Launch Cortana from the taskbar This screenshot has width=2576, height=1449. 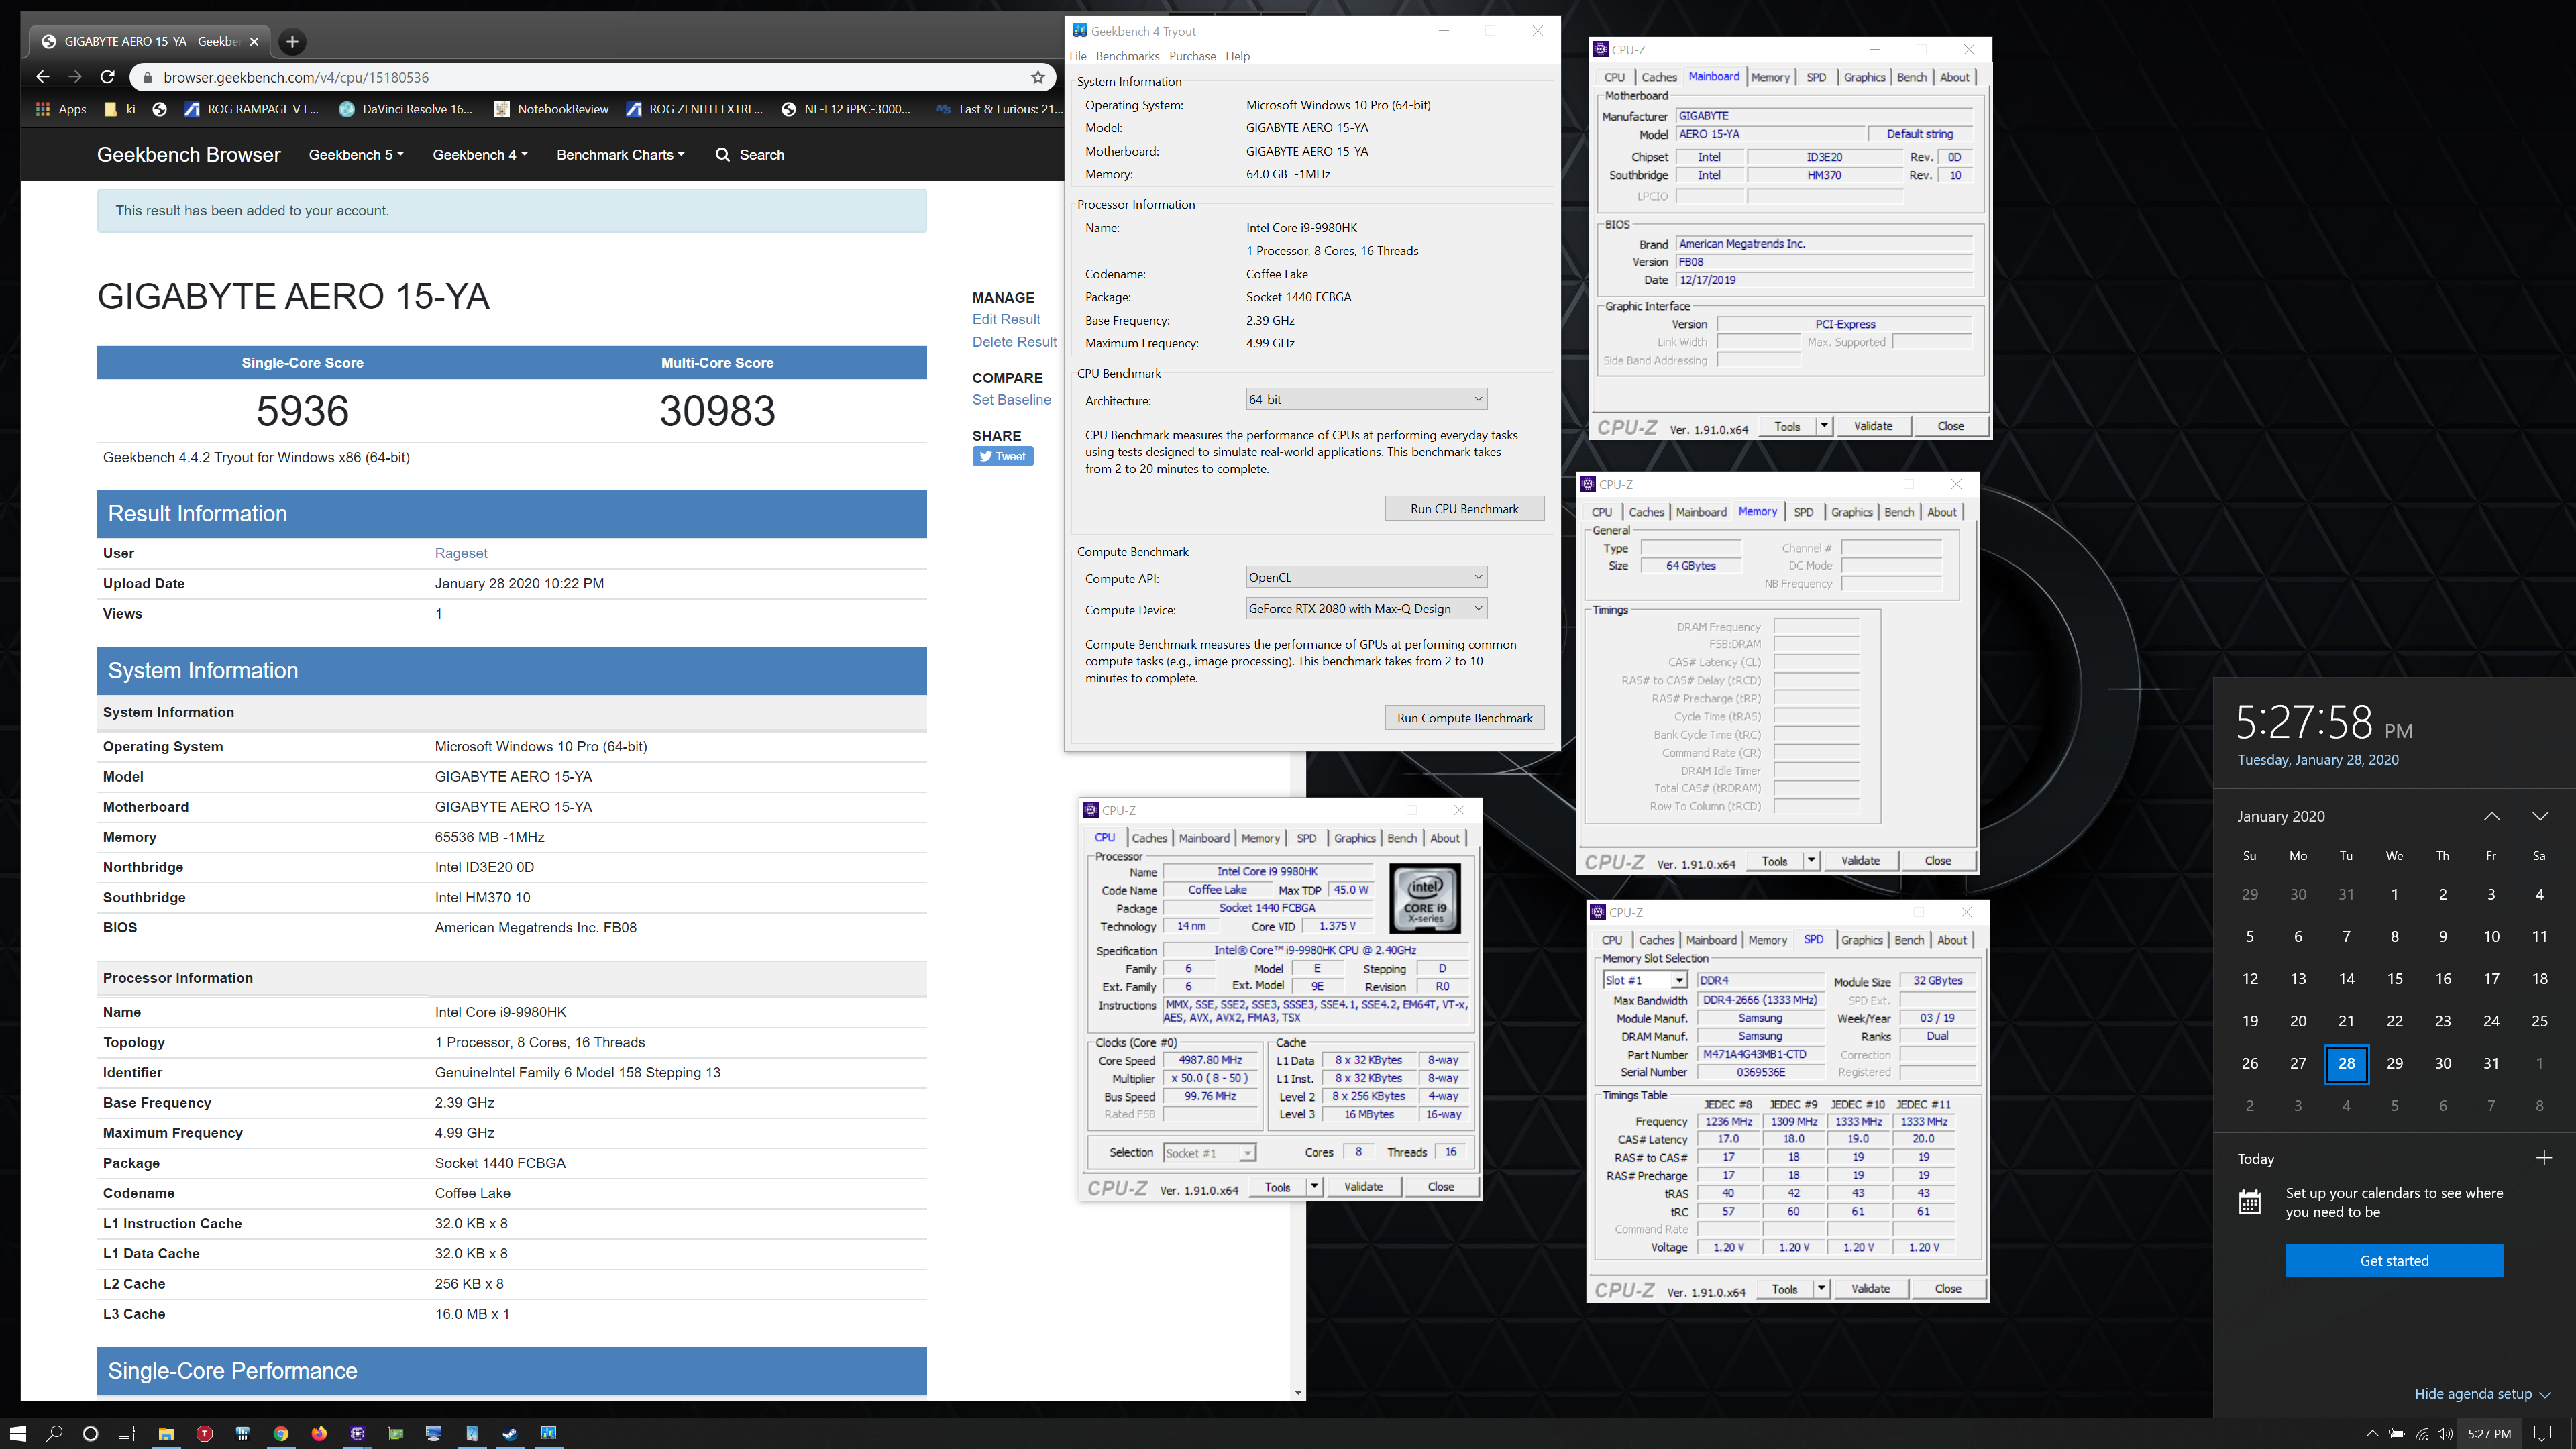tap(90, 1433)
